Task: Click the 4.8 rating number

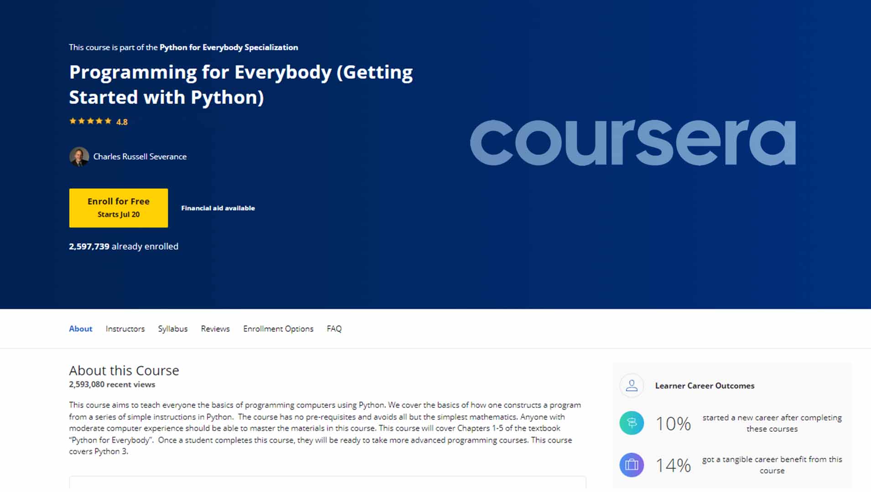Action: pyautogui.click(x=122, y=122)
